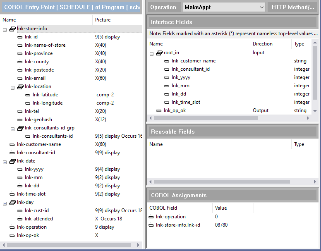
Task: Select the lnk_time_slot interface field
Action: pos(186,102)
